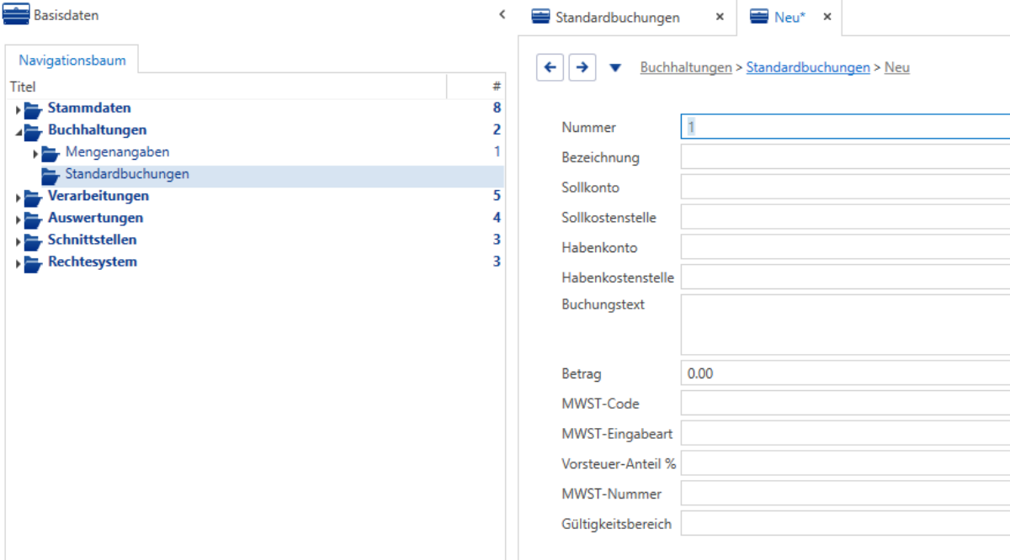This screenshot has width=1010, height=560.
Task: Focus the MWST-Code input field
Action: point(845,404)
